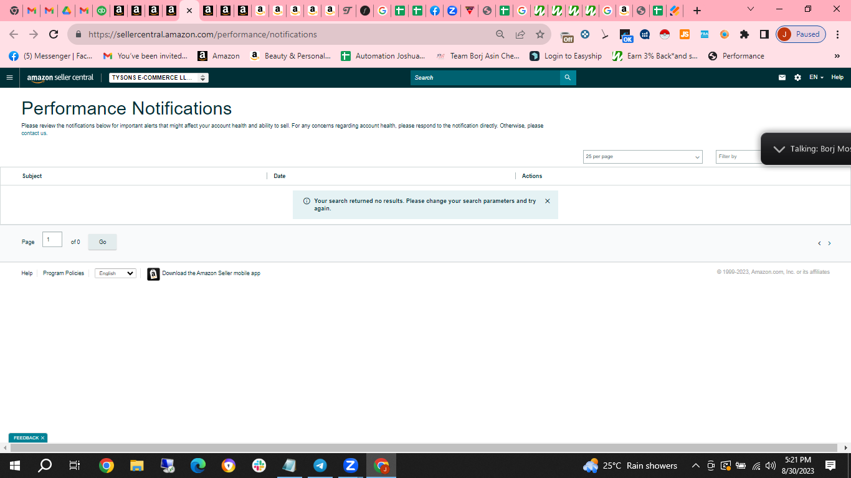Click the contact us link

tap(34, 133)
